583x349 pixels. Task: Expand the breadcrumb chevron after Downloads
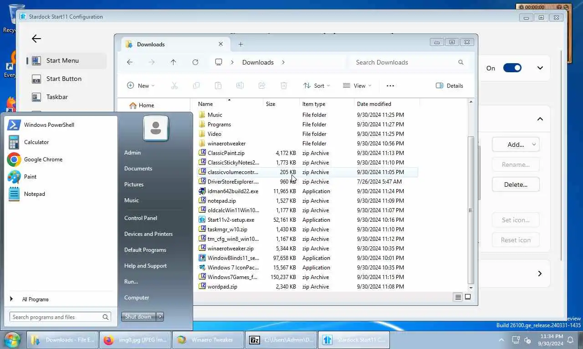pos(283,62)
